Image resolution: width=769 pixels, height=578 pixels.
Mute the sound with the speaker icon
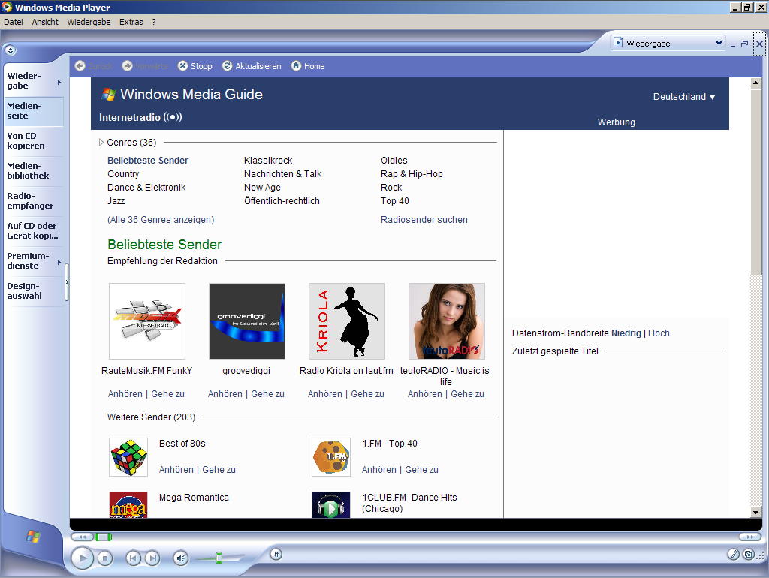pos(180,558)
